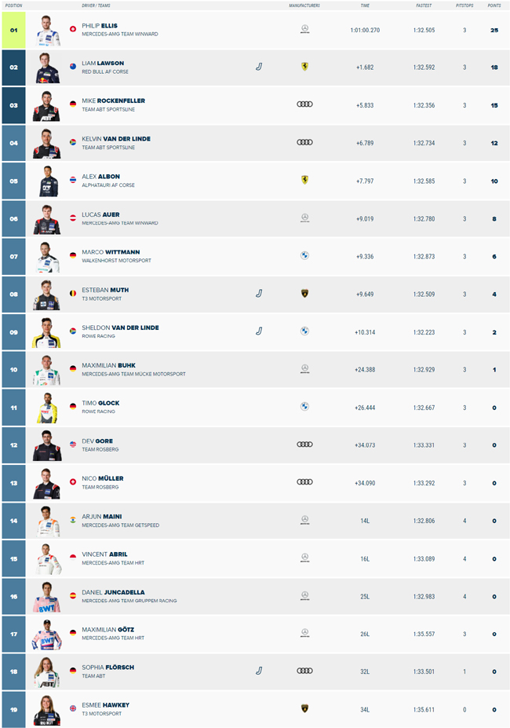Click Daniel Juncadella's portrait thumbnail
510x728 pixels.
point(46,597)
